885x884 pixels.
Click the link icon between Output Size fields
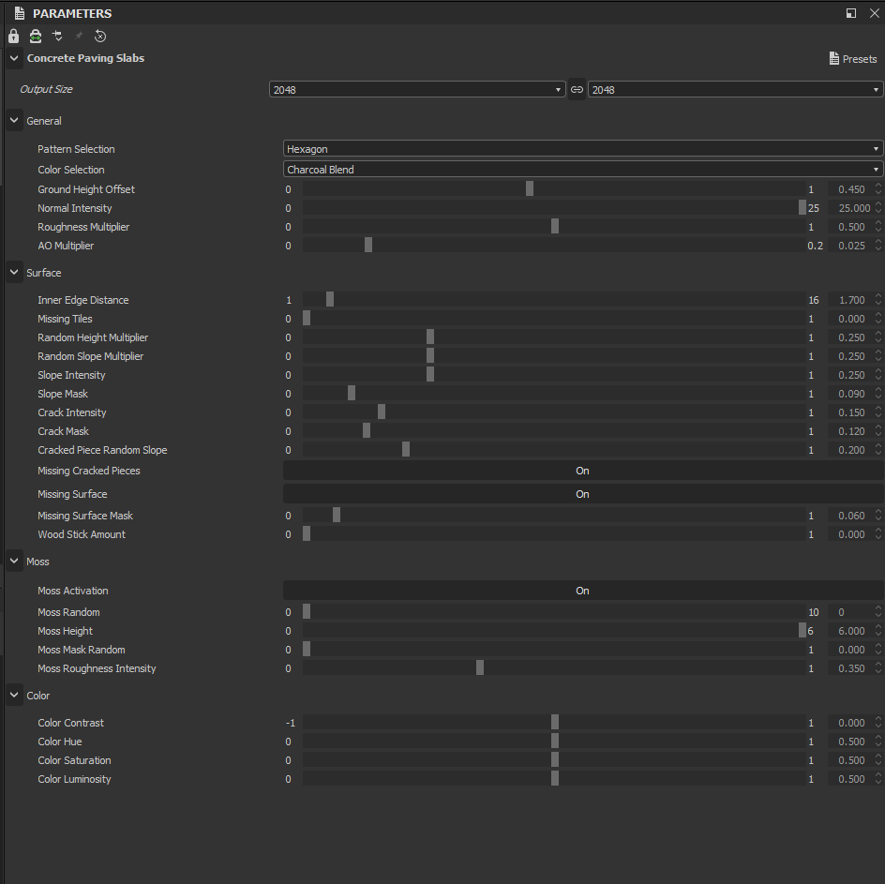coord(577,89)
